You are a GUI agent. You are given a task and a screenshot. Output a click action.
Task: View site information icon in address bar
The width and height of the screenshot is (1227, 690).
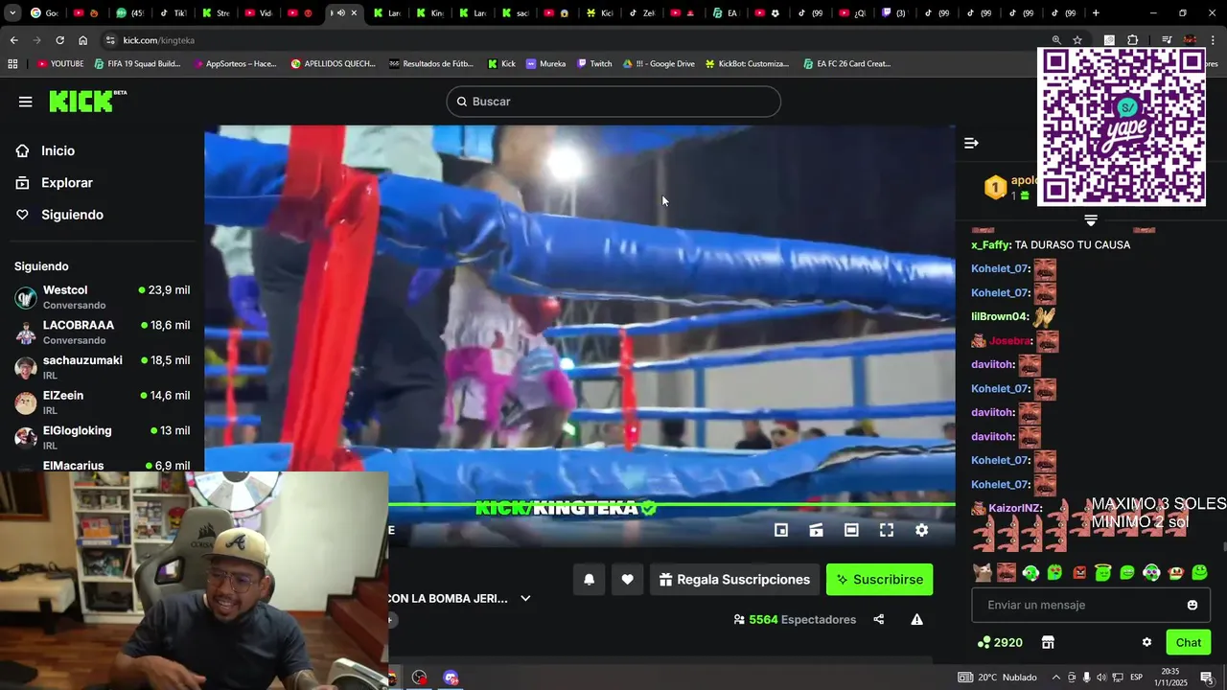[110, 40]
